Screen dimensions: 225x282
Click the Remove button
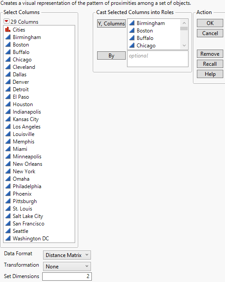[210, 54]
